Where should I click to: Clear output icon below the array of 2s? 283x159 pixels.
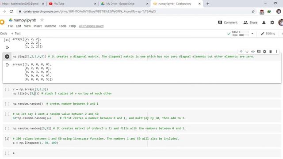pos(7,47)
